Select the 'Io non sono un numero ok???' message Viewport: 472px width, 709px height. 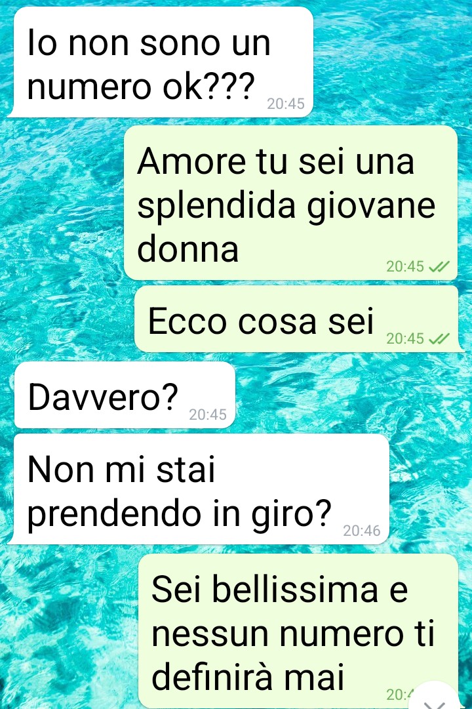point(160,62)
